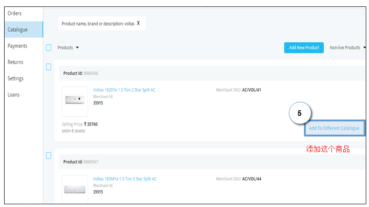Screen dimensions: 369x207
Task: Check the box for product 8888567
Action: pyautogui.click(x=49, y=156)
